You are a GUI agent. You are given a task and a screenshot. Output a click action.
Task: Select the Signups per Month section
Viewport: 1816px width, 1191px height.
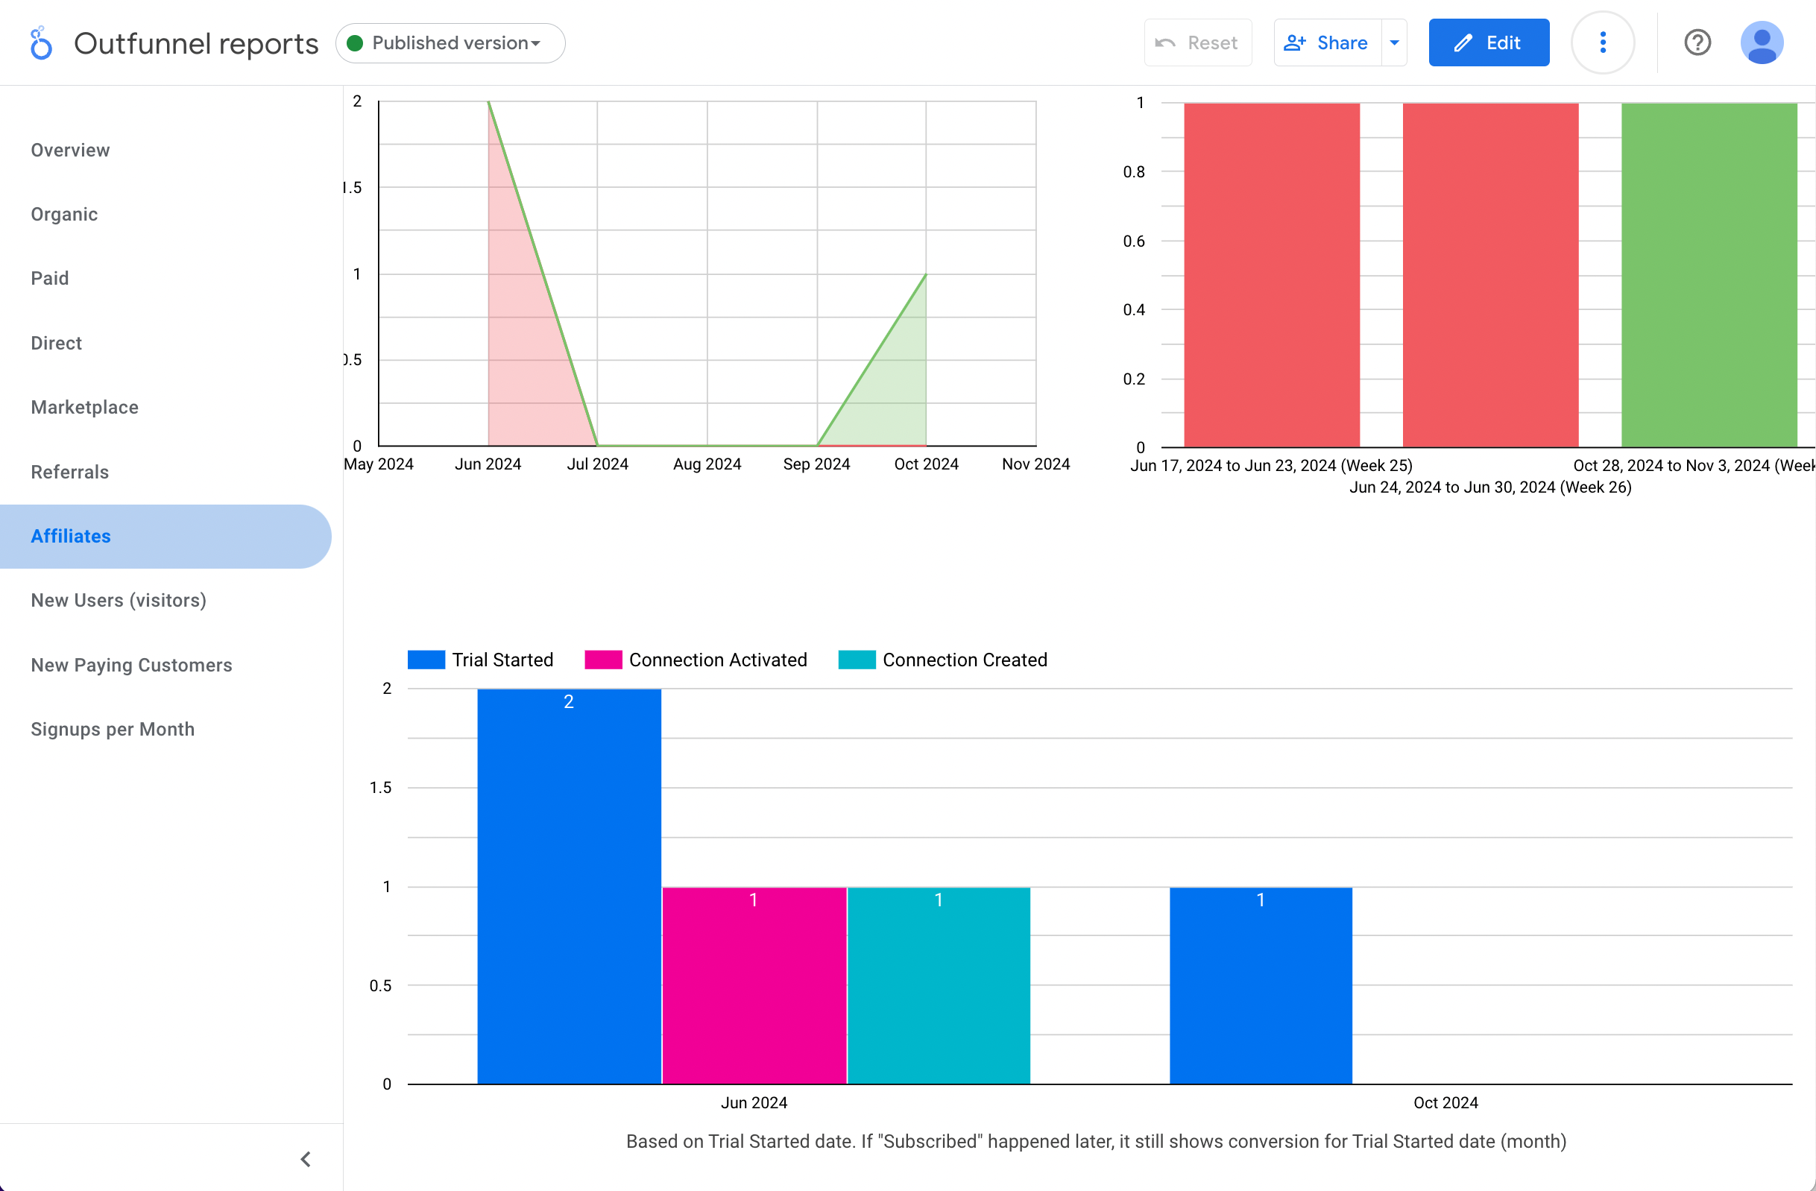pos(113,728)
